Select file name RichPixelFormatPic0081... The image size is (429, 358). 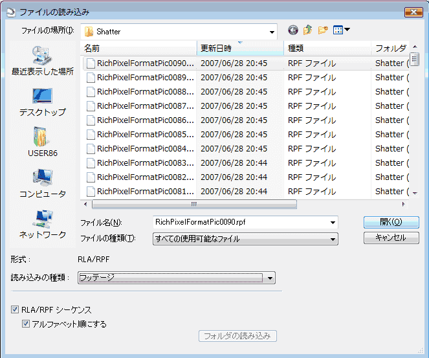point(146,192)
